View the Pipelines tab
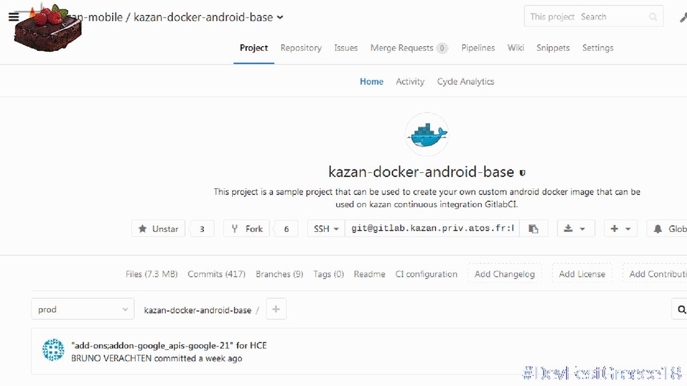The image size is (687, 386). [478, 48]
